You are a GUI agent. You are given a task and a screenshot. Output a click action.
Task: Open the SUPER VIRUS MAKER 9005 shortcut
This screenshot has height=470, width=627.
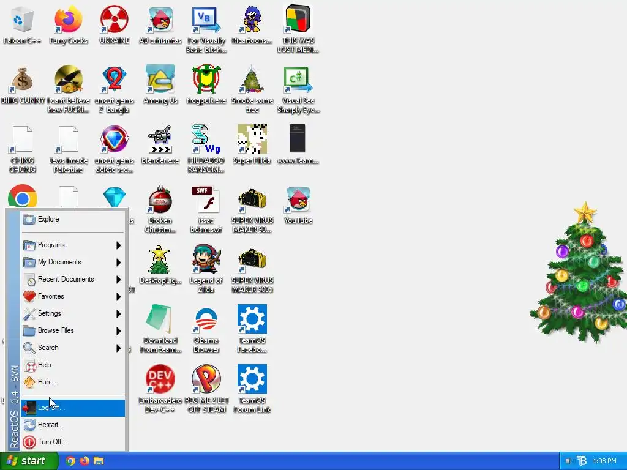point(252,269)
